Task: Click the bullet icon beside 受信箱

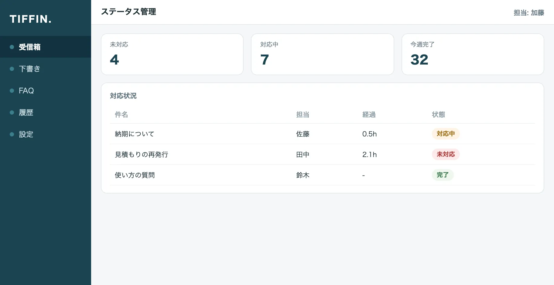Action: 12,47
